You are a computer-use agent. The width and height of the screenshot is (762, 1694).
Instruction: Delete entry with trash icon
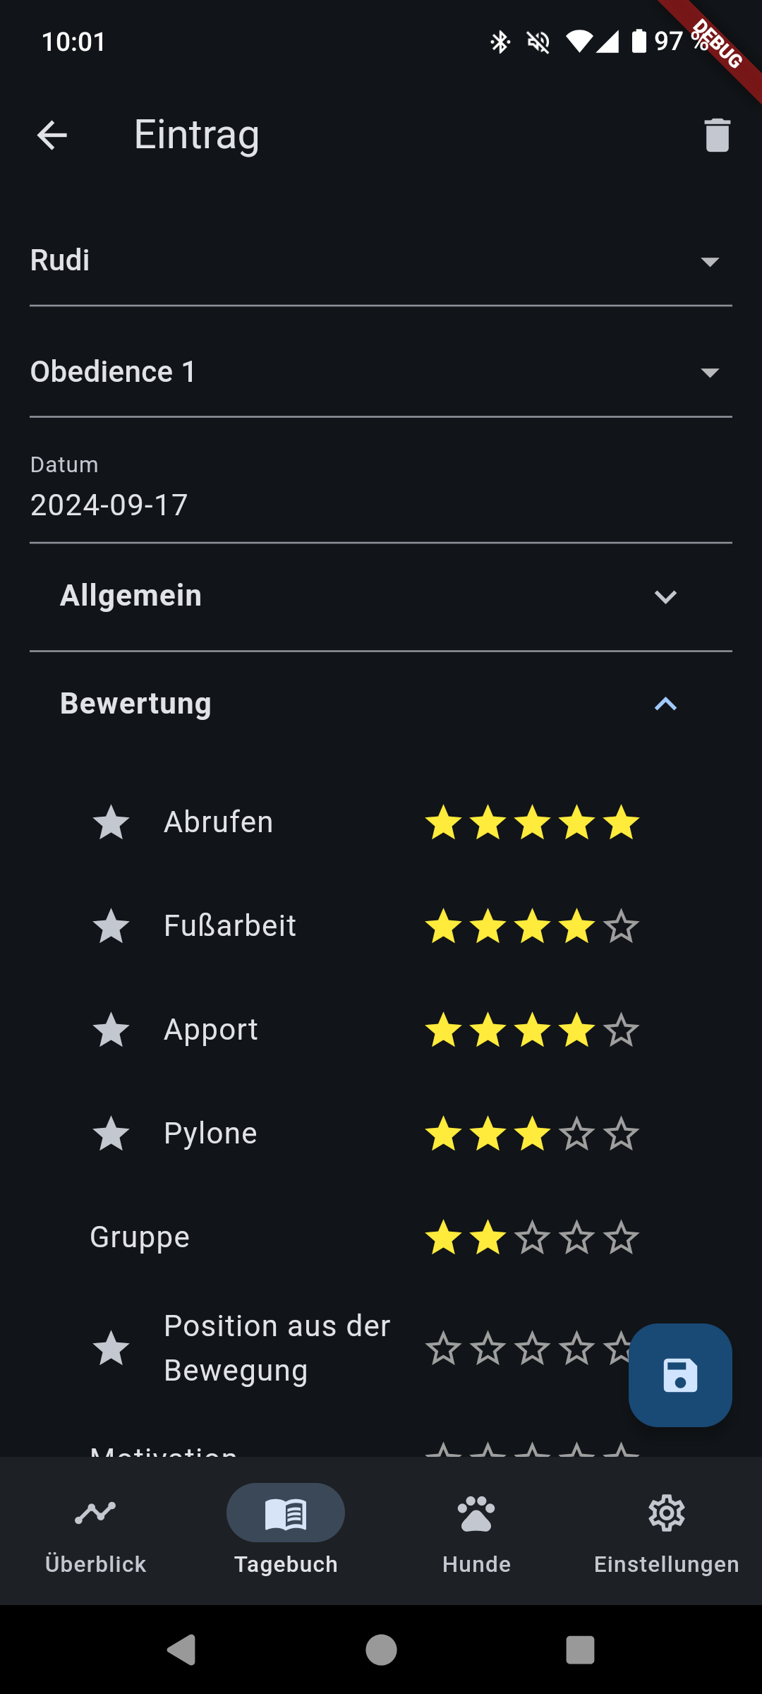coord(717,135)
